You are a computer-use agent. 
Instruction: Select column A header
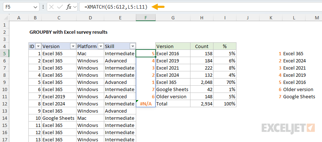[19, 18]
